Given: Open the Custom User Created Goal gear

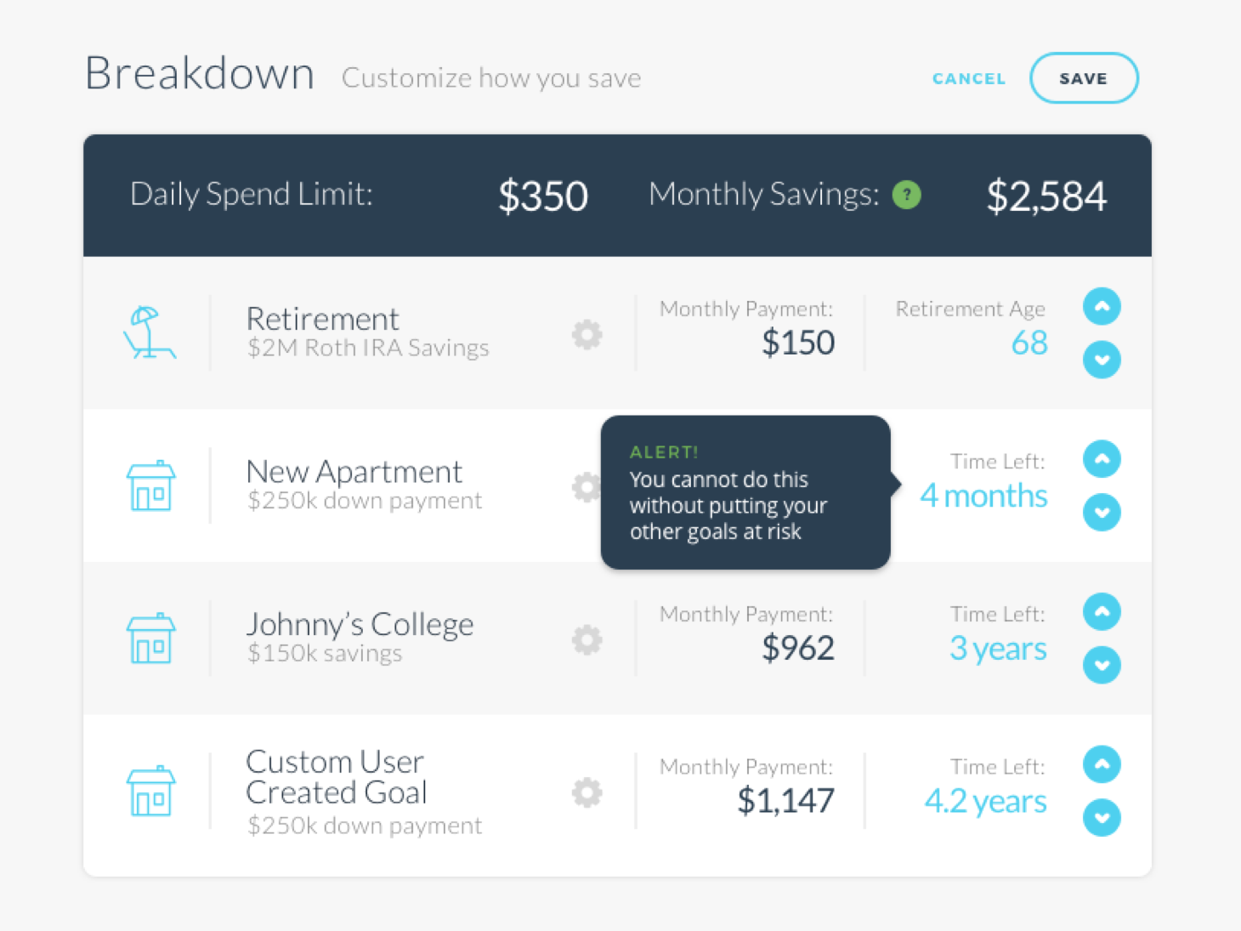Looking at the screenshot, I should pos(586,792).
